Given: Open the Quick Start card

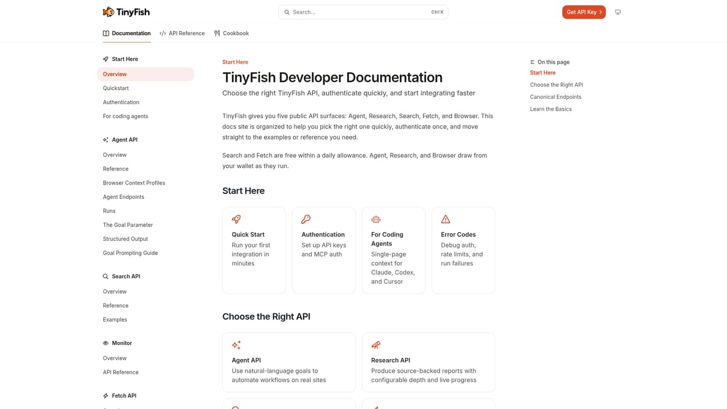Looking at the screenshot, I should coord(254,251).
